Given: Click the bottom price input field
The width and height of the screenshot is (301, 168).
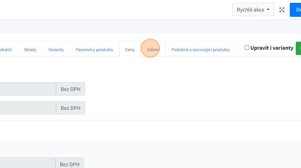Looking at the screenshot, I should (27, 163).
